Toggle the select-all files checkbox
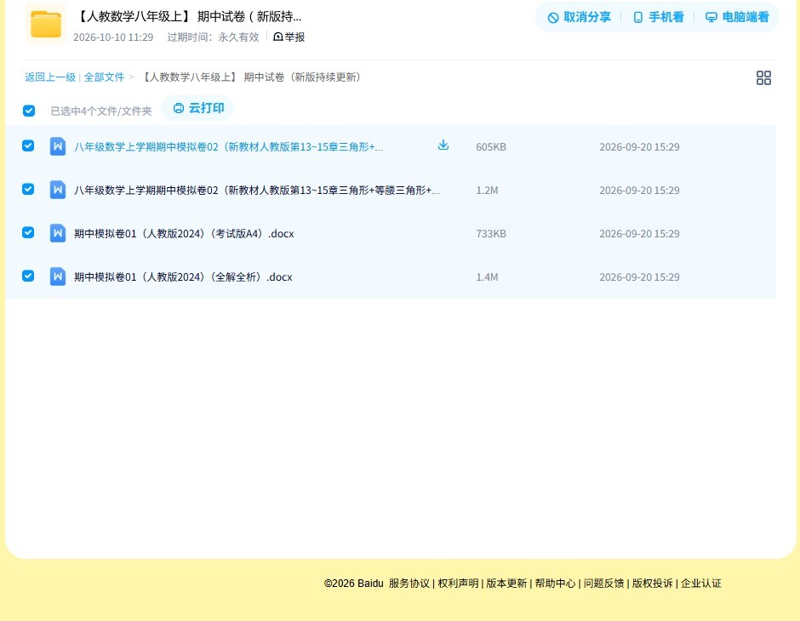Screen dimensions: 800x621 (29, 111)
